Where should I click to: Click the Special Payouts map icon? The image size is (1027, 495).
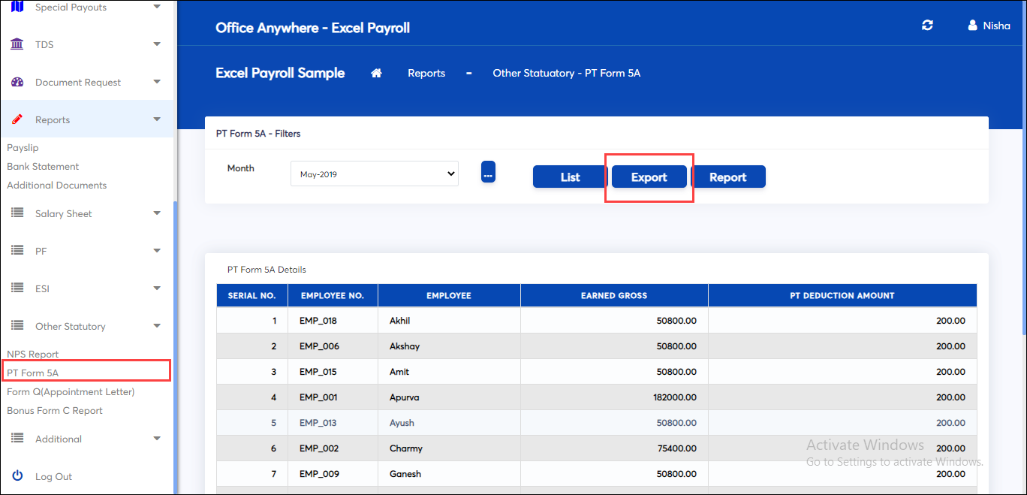17,7
